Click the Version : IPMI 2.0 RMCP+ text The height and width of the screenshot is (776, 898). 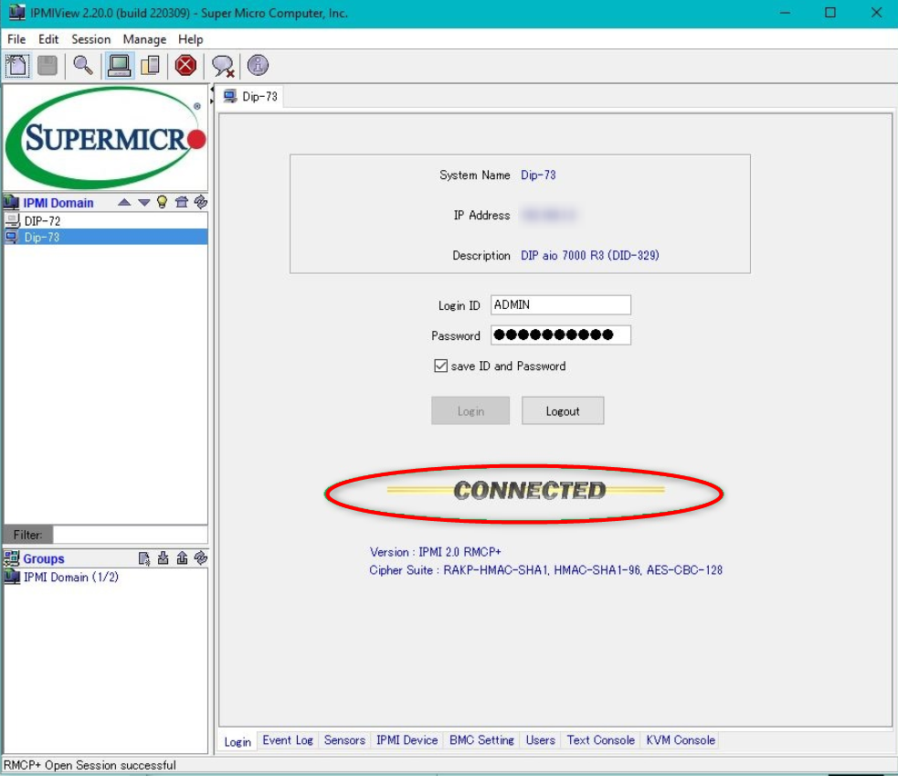point(435,552)
